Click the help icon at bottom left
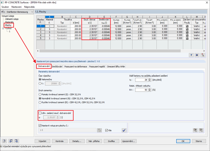210x151 pixels. 4,141
